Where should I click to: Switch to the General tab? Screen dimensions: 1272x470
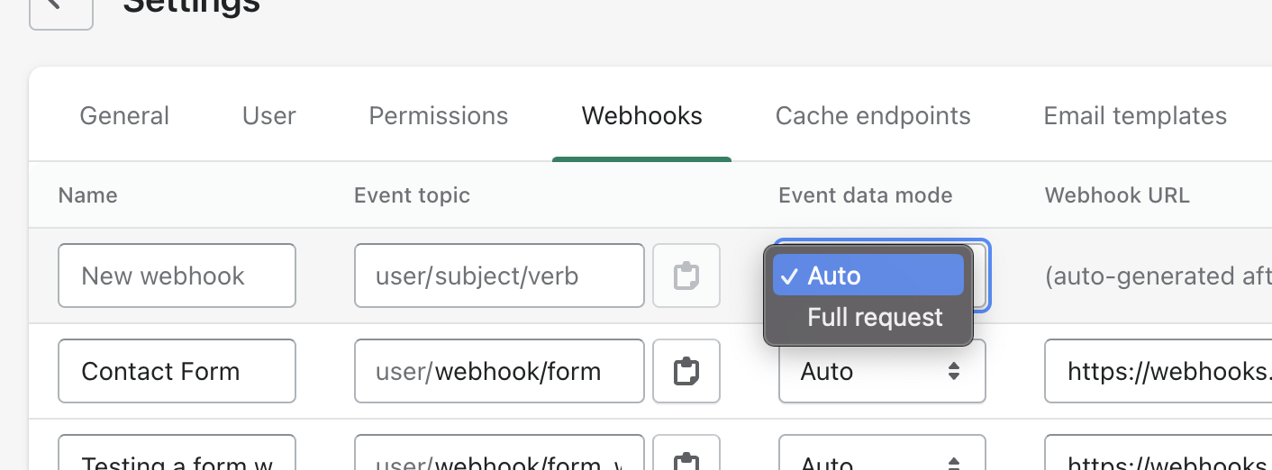[124, 116]
